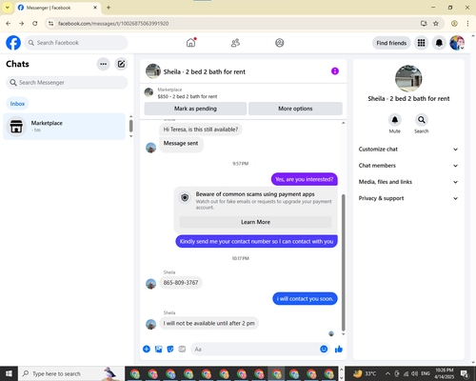Expand Customize chat section
This screenshot has width=476, height=381.
(408, 150)
